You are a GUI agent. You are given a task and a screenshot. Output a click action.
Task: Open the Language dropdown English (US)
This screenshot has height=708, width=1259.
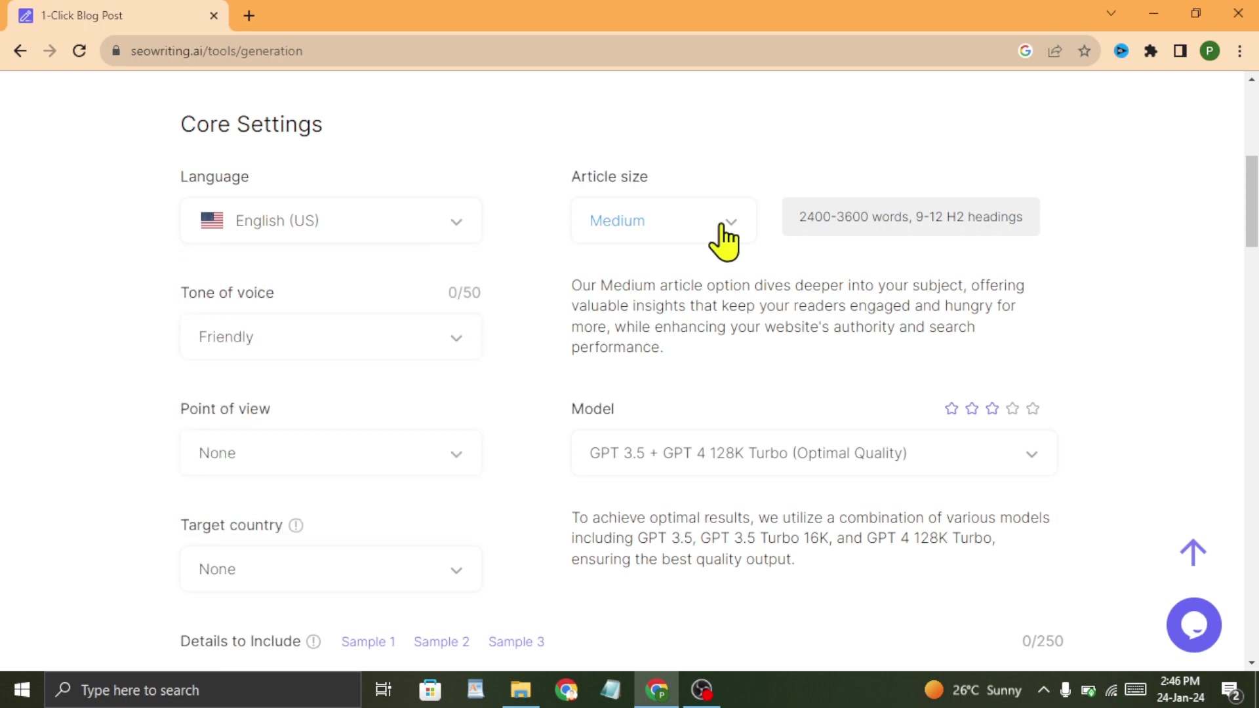click(x=331, y=221)
